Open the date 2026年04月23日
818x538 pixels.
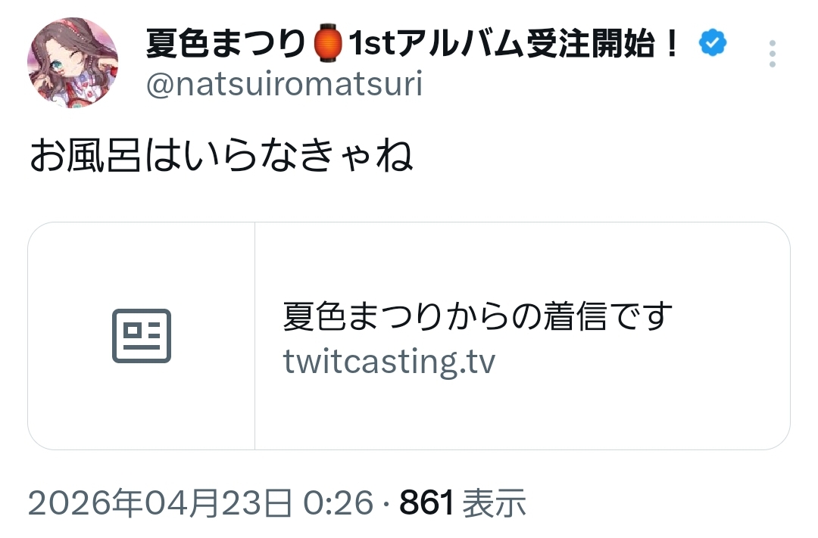[x=160, y=503]
